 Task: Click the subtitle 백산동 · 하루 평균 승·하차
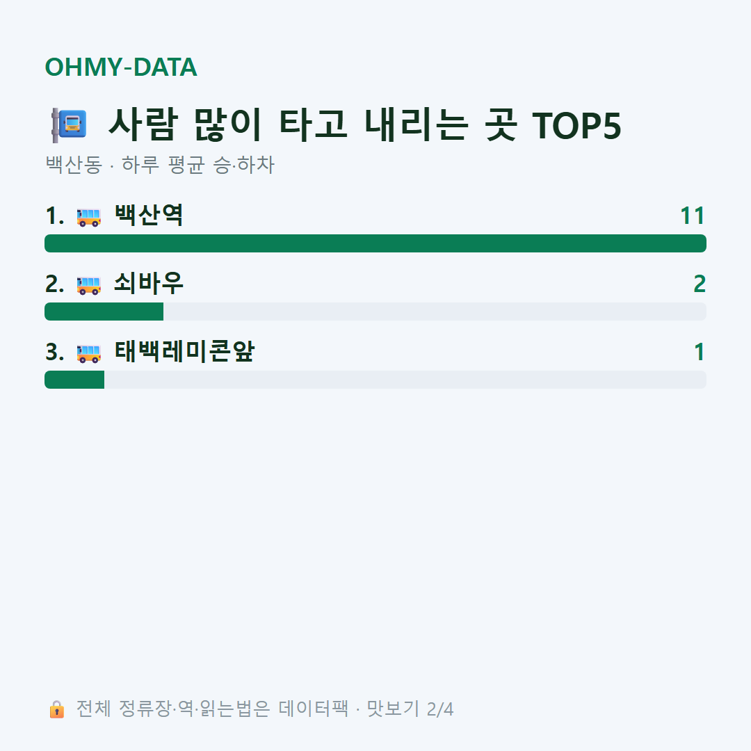[x=160, y=165]
